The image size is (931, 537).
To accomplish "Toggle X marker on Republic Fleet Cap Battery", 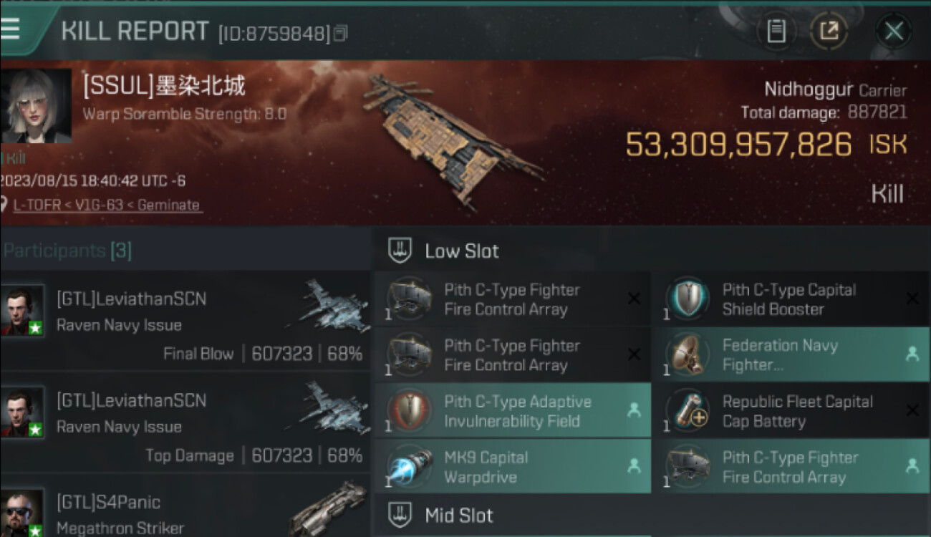I will [x=912, y=410].
